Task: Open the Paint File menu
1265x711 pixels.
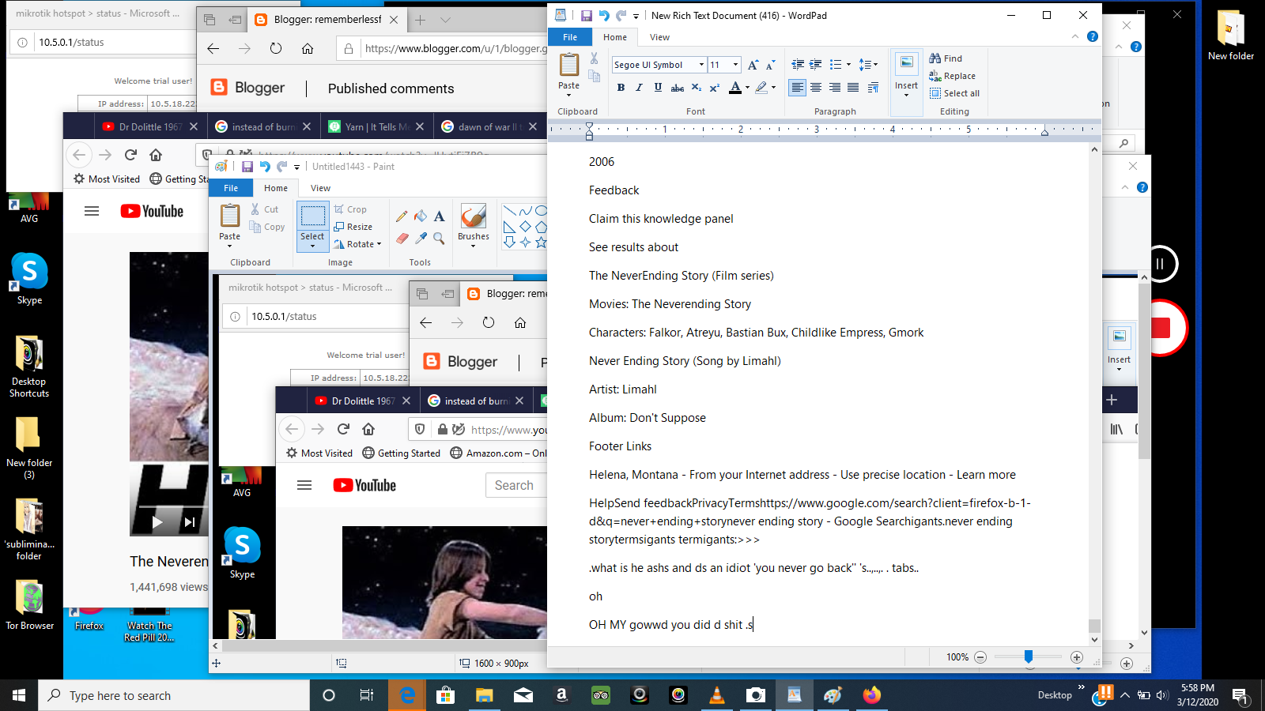Action: click(x=231, y=188)
